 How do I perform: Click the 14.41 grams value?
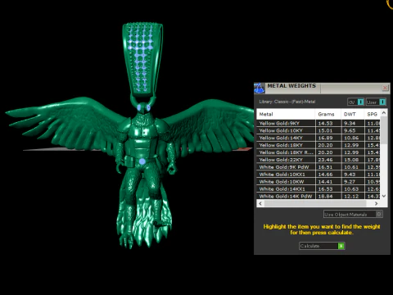325,182
